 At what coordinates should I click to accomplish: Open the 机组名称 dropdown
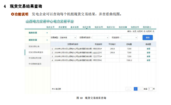pyautogui.click(x=129, y=38)
